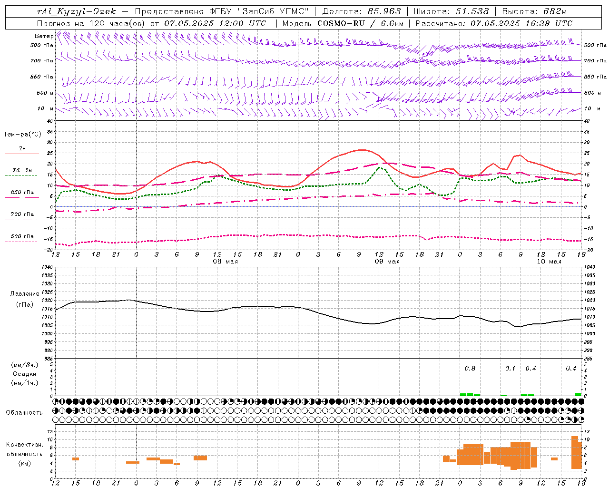Click the Td 2м dew point legend label
Viewport: 609px width, 487px height.
(22, 170)
